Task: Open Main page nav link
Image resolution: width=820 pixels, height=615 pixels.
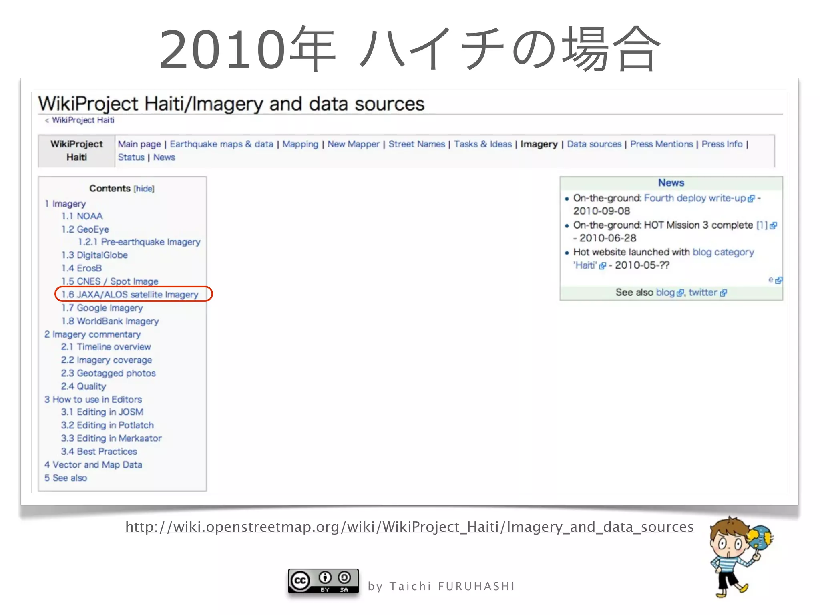Action: (139, 144)
